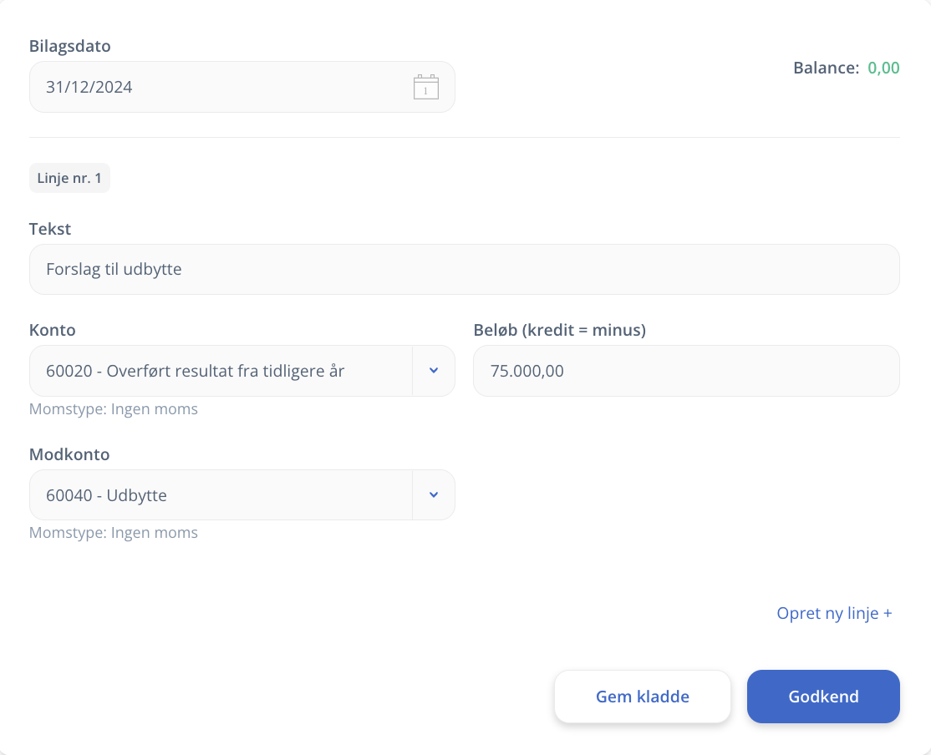Click the Modkonto field label
This screenshot has width=931, height=755.
tap(69, 454)
